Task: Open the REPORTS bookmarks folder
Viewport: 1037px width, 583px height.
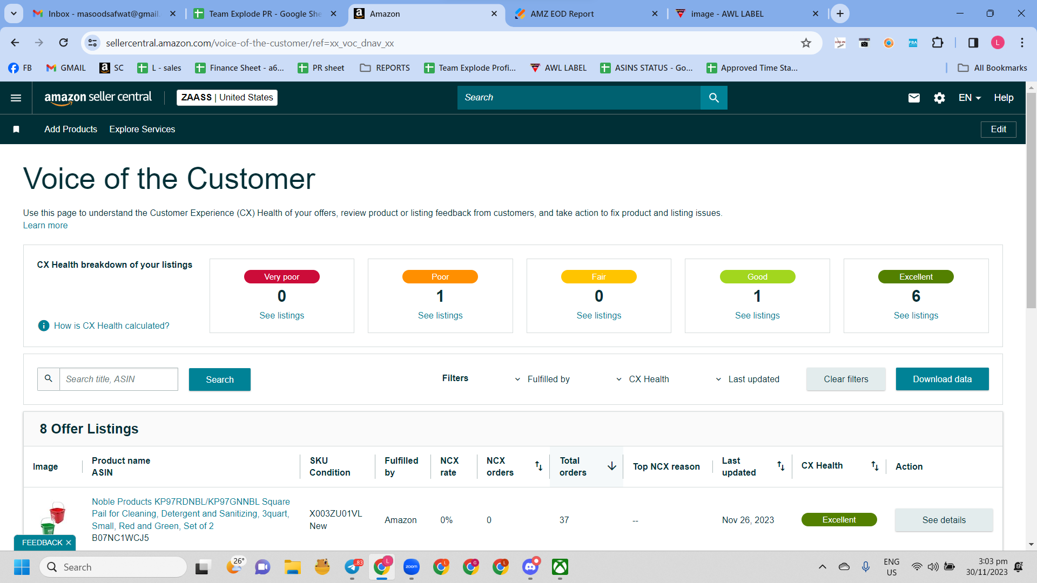Action: 385,68
